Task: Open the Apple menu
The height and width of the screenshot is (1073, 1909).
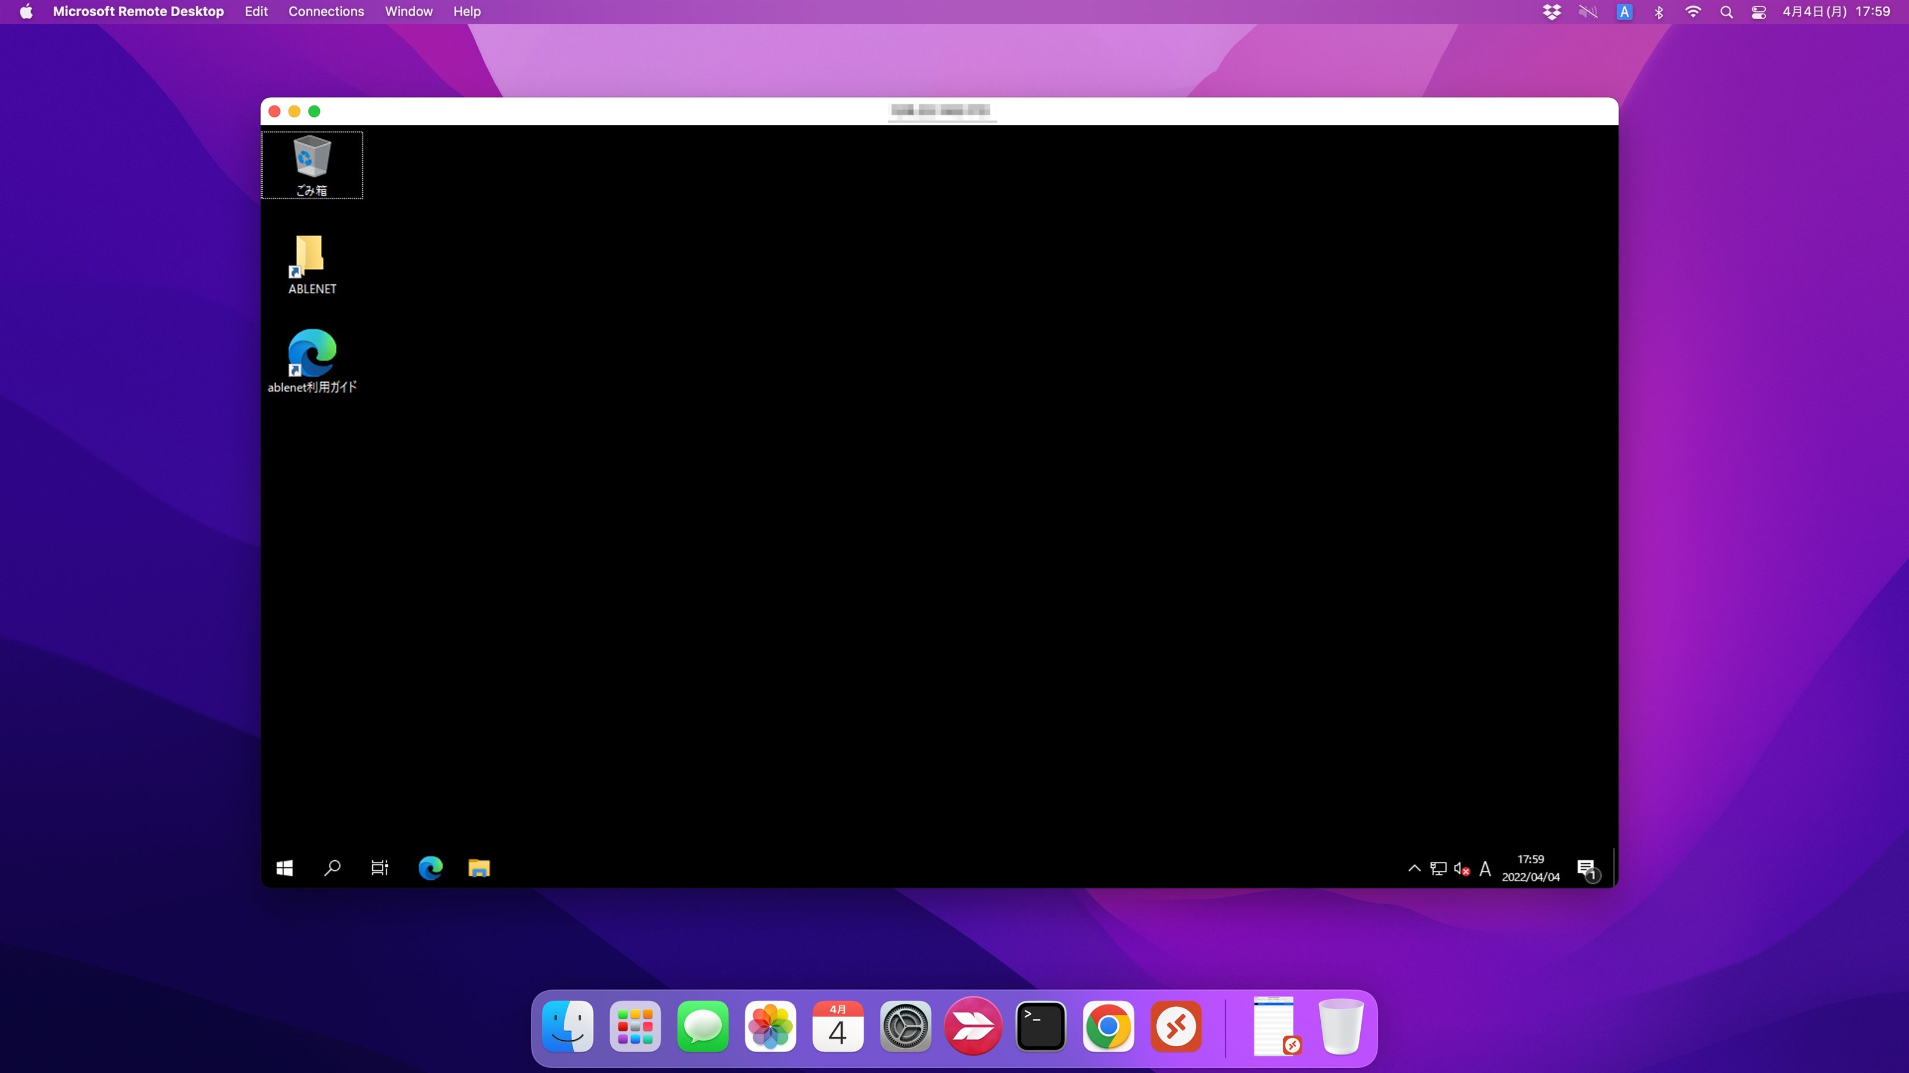Action: pyautogui.click(x=26, y=12)
